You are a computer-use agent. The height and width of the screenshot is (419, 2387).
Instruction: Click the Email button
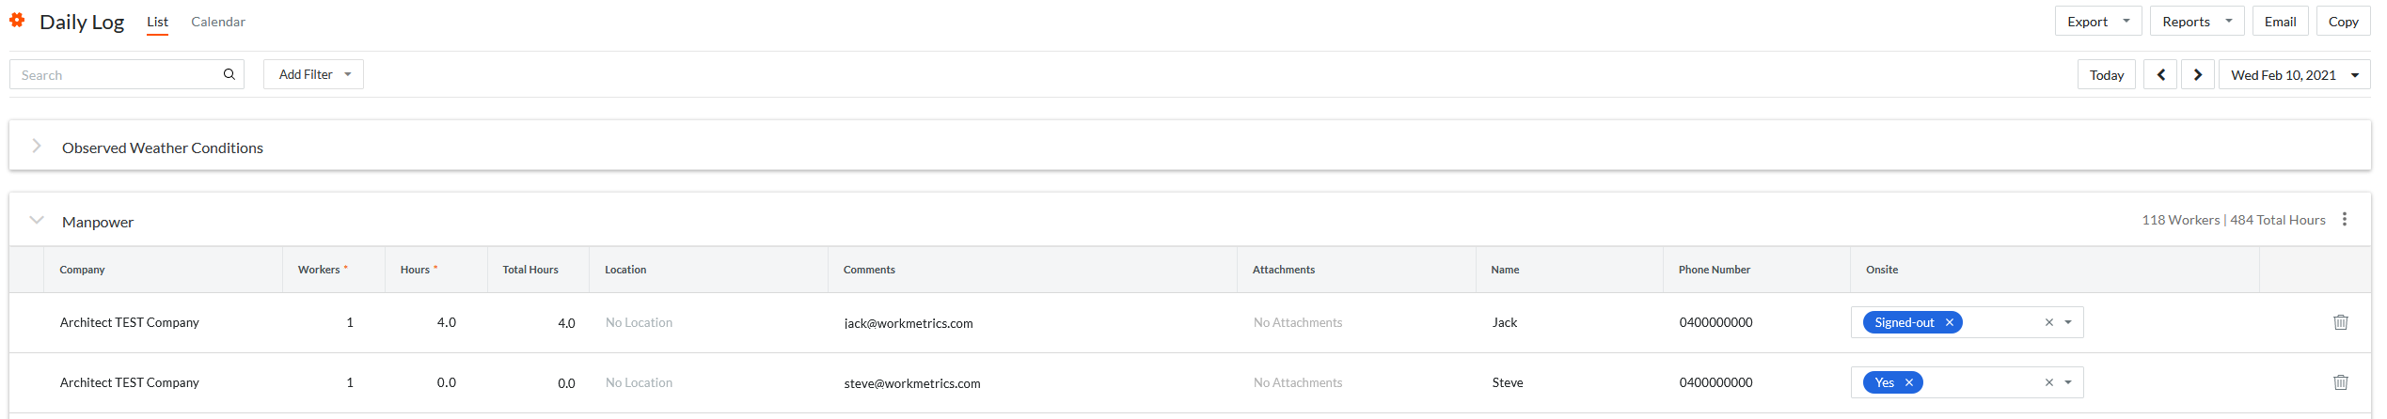2280,21
